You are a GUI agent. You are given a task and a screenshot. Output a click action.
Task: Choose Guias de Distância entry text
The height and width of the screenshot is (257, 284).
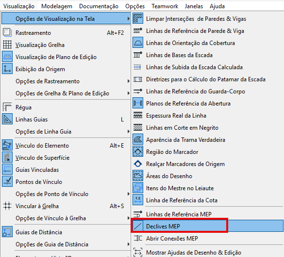pos(39,232)
